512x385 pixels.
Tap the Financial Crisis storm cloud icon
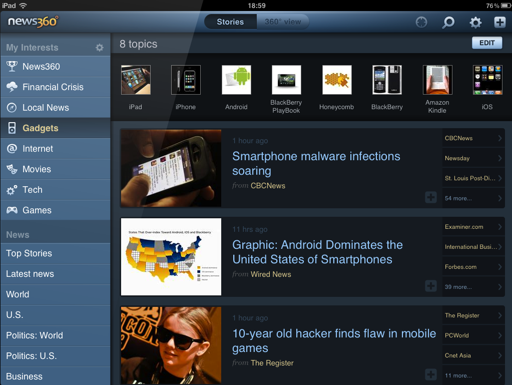12,87
